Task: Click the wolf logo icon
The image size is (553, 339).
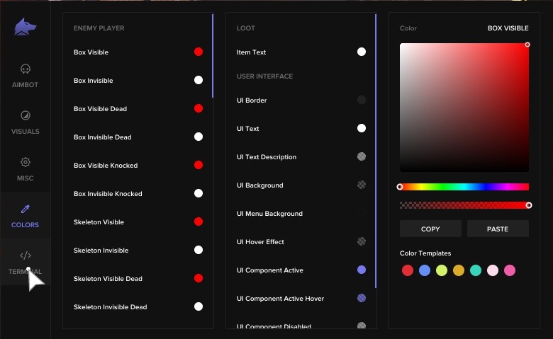Action: click(26, 28)
